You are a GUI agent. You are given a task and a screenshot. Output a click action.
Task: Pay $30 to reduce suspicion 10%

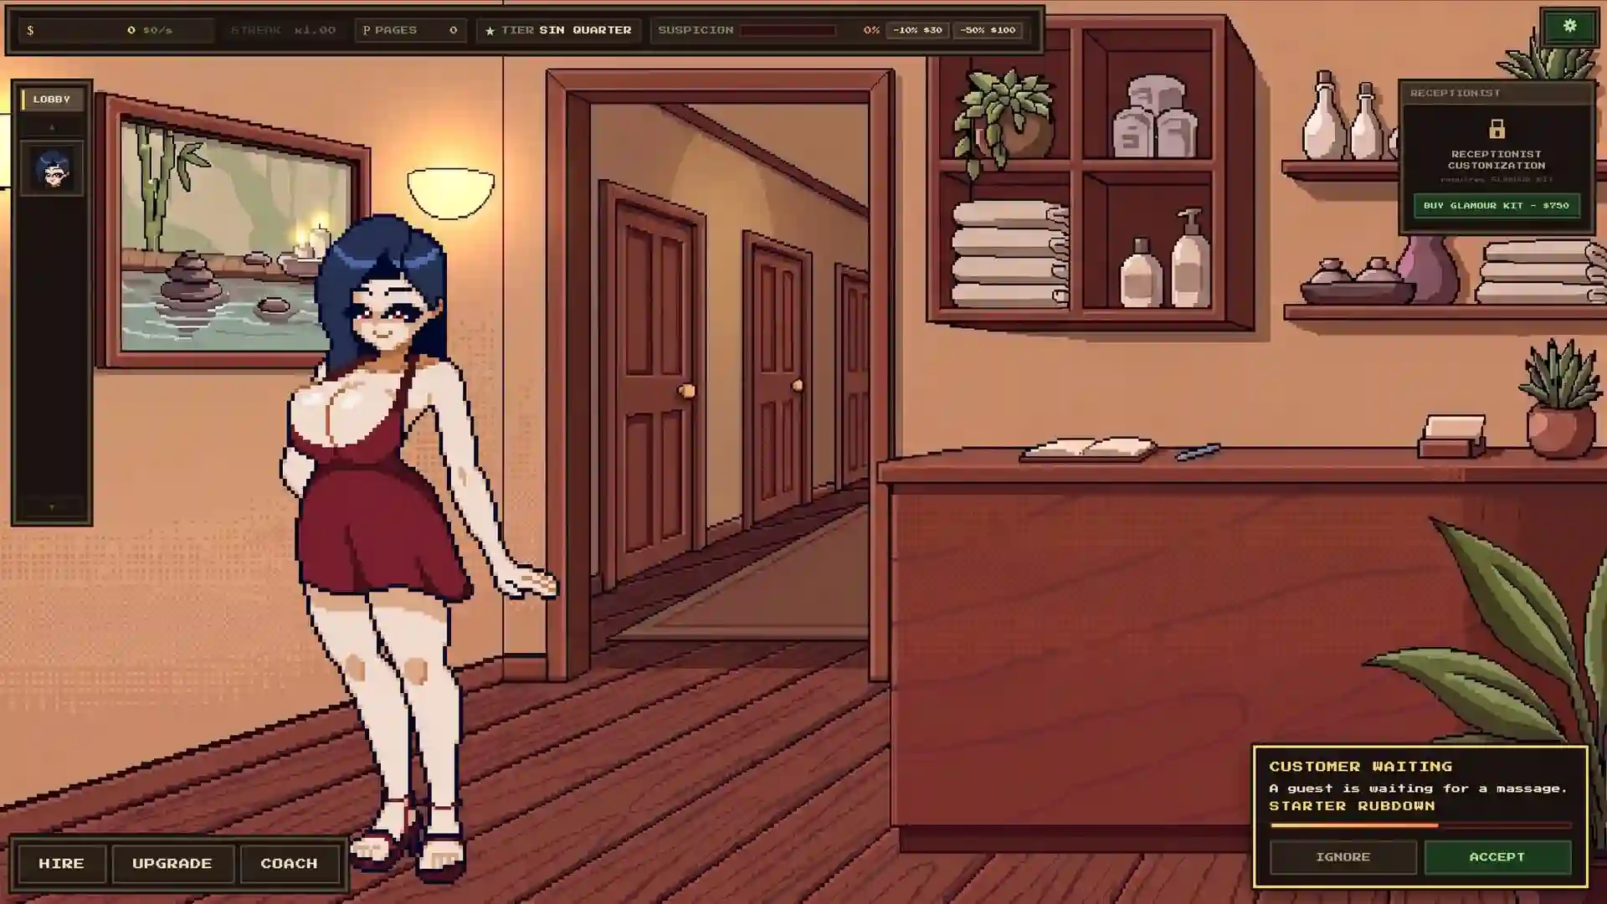[x=917, y=30]
